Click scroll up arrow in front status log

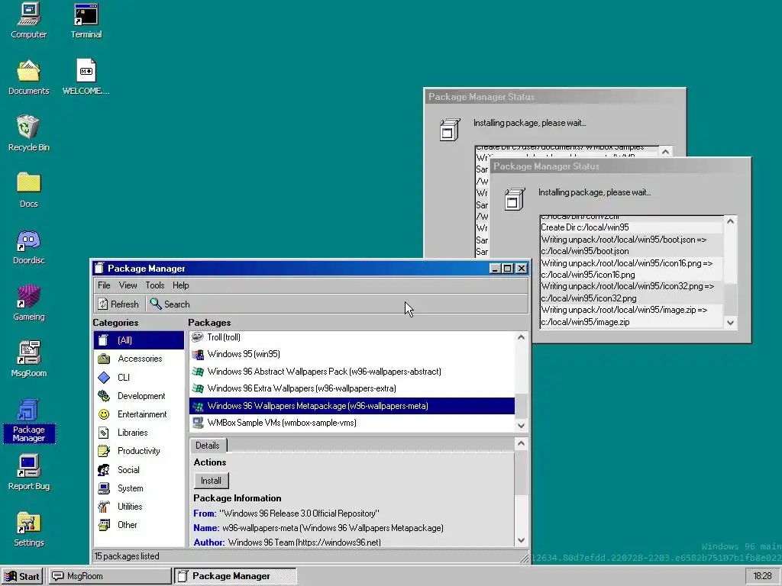(x=731, y=221)
